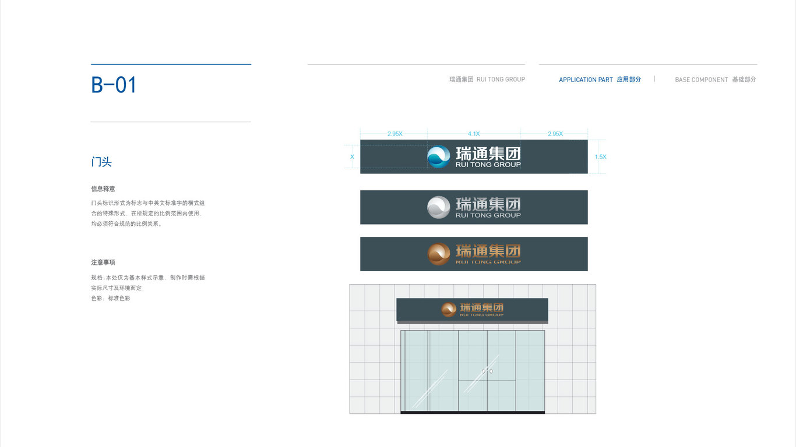Click the 4.1X dimension label
This screenshot has height=447, width=796.
coord(474,134)
